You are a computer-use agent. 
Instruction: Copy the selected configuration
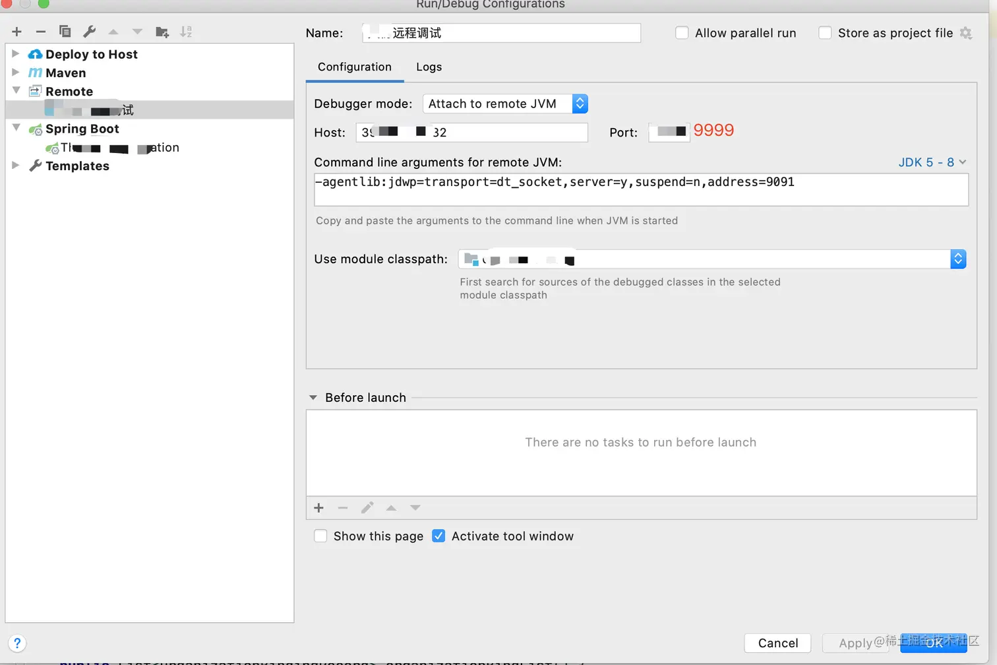(65, 32)
